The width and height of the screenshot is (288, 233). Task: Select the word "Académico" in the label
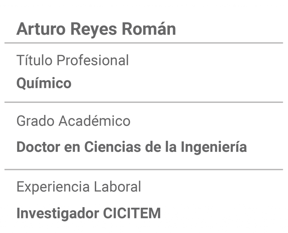[94, 121]
